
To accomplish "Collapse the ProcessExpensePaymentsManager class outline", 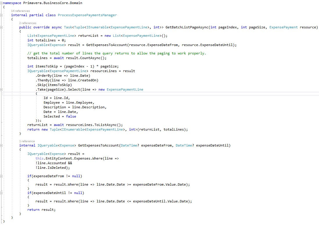I will point(1,15).
